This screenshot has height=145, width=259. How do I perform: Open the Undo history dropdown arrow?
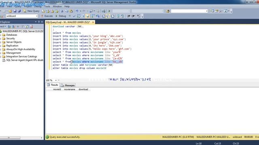[x=81, y=11]
